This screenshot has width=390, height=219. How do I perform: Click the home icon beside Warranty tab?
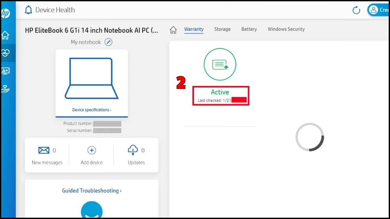[173, 30]
